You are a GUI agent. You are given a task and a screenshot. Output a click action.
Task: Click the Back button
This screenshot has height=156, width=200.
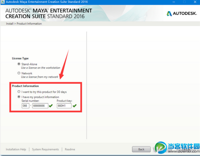[141, 149]
